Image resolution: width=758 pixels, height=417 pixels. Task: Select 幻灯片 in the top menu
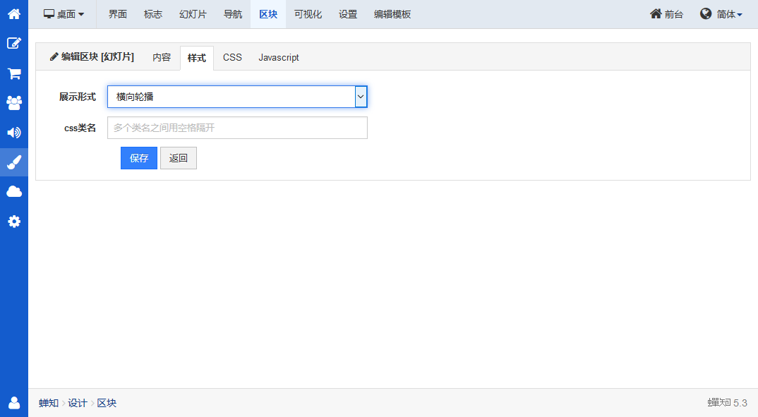193,14
